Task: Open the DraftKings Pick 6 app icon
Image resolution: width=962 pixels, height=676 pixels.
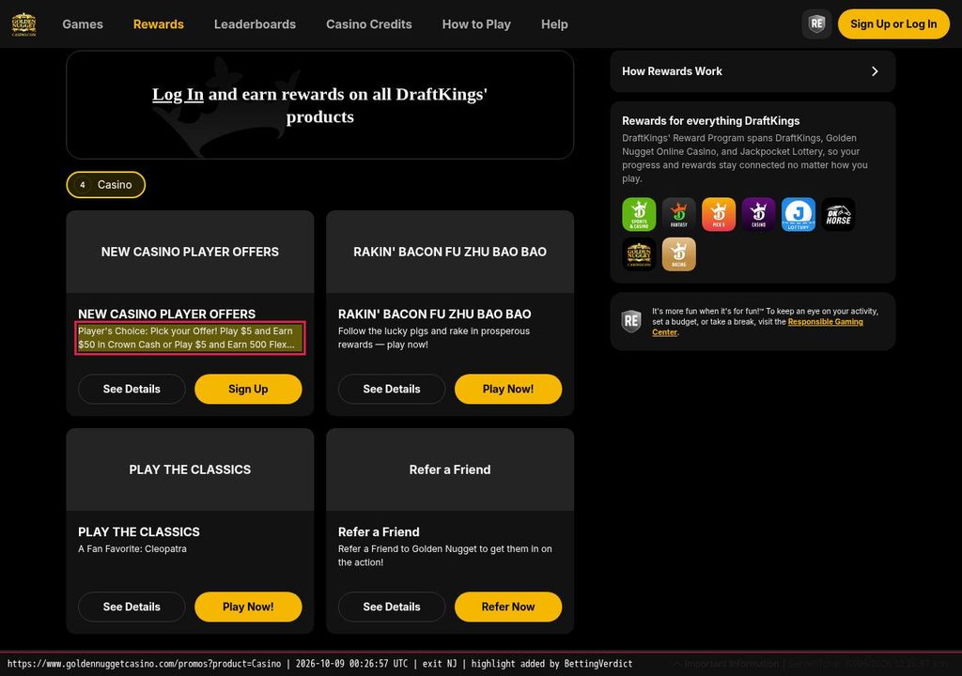Action: point(719,214)
